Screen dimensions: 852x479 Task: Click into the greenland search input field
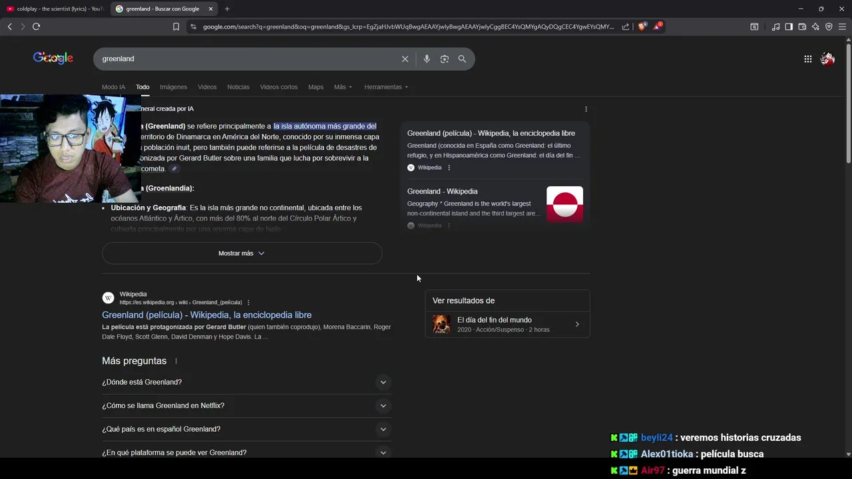coord(246,59)
